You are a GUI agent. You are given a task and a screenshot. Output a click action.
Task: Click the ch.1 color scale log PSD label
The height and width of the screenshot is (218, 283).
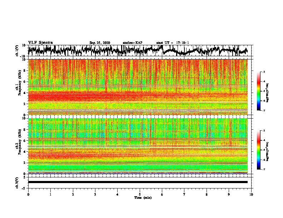click(268, 93)
